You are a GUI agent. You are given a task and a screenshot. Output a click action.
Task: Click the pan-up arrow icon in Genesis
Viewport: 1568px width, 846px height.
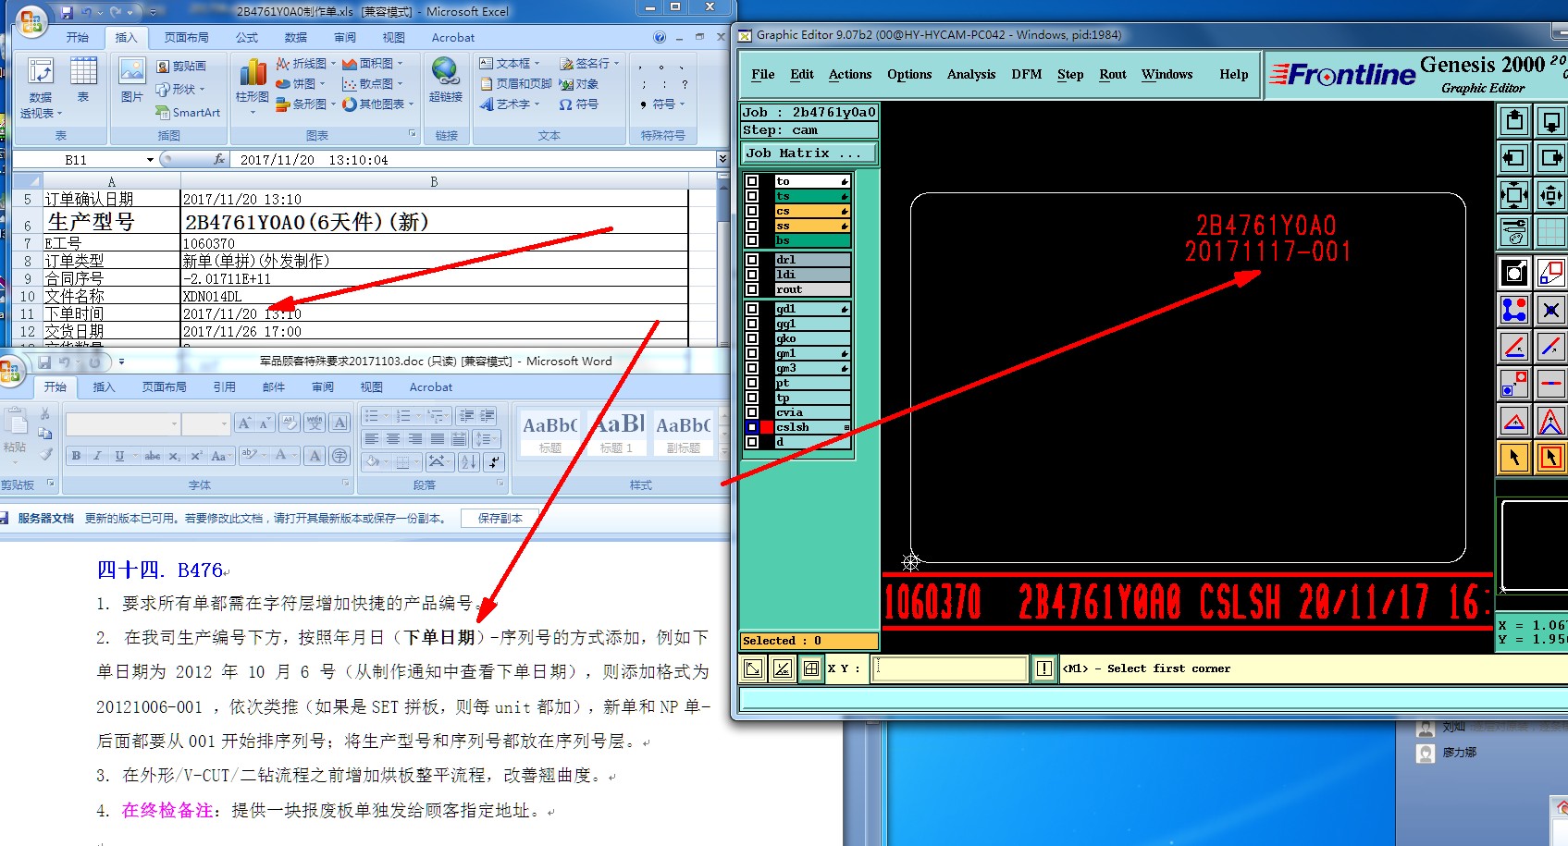point(1514,121)
